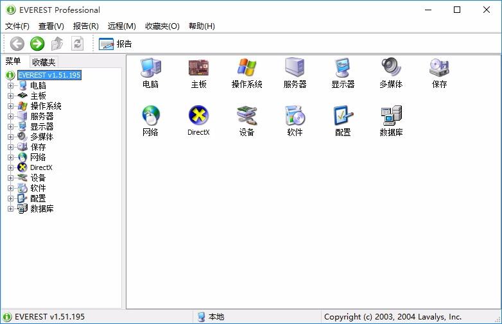This screenshot has width=502, height=324.
Task: Open the 主板 (Motherboard) icon in main panel
Action: coord(198,67)
